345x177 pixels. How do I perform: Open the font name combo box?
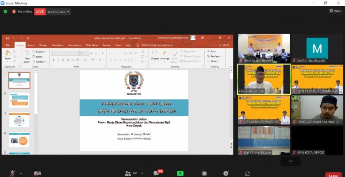[65, 53]
